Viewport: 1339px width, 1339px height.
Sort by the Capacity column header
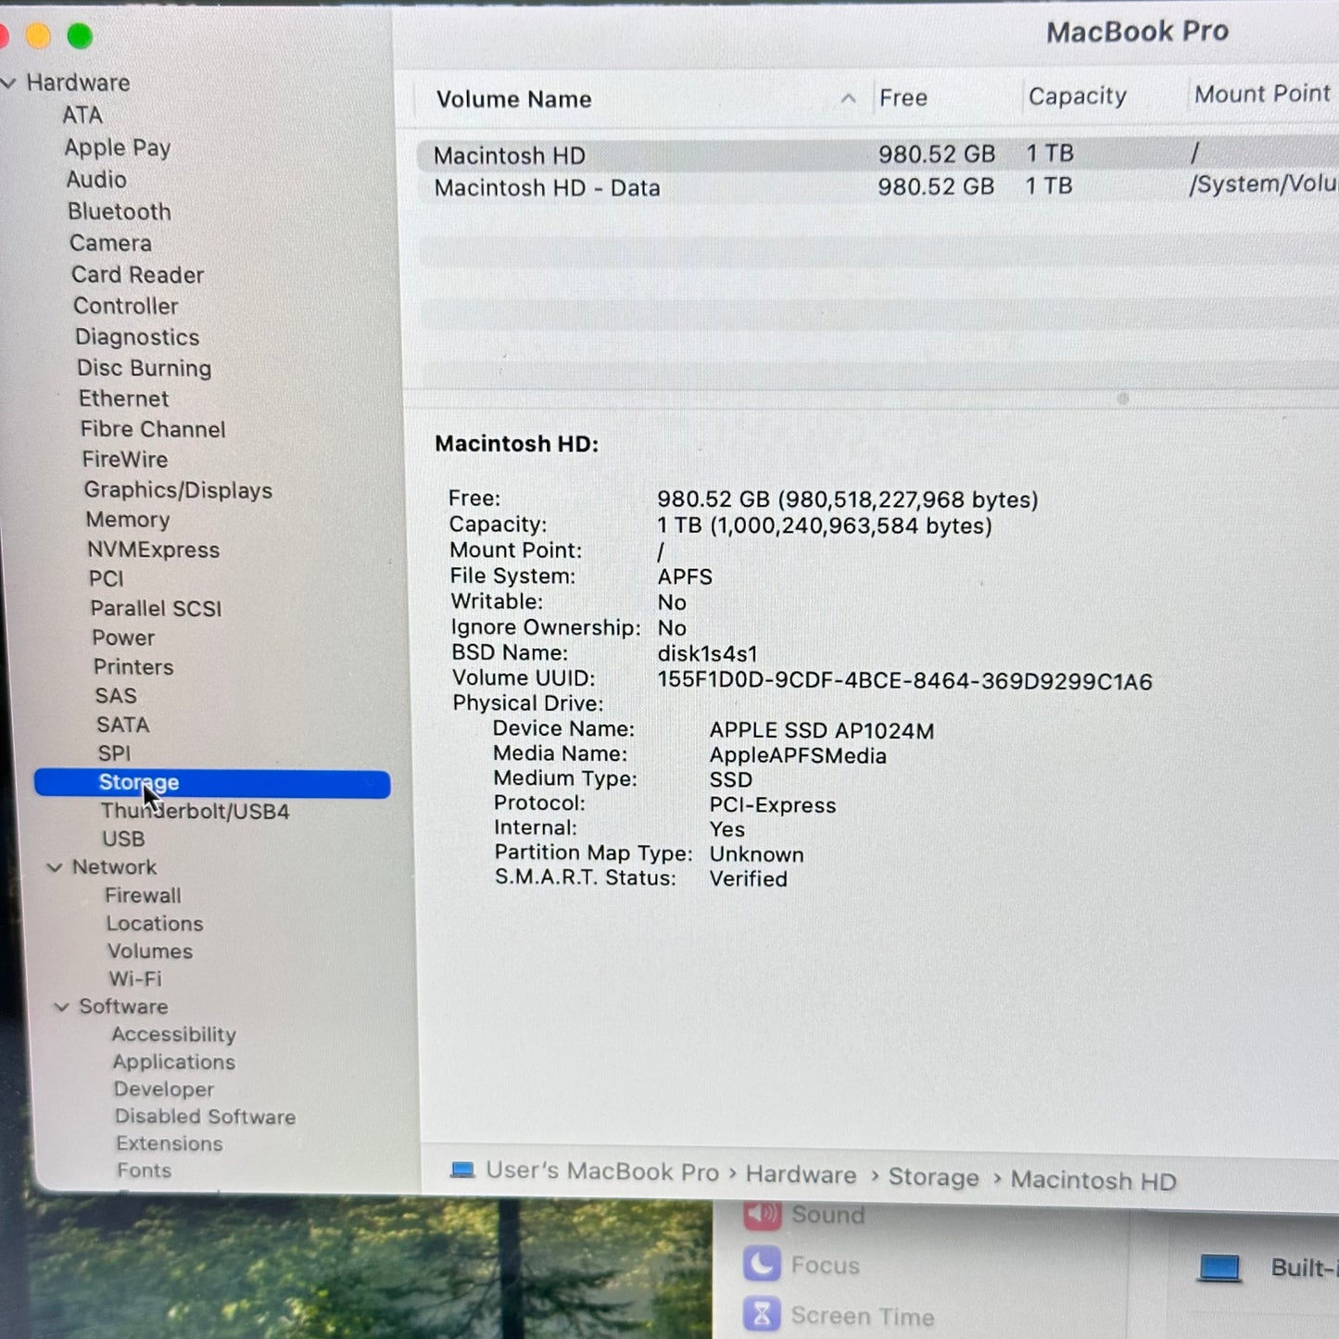[x=1078, y=96]
